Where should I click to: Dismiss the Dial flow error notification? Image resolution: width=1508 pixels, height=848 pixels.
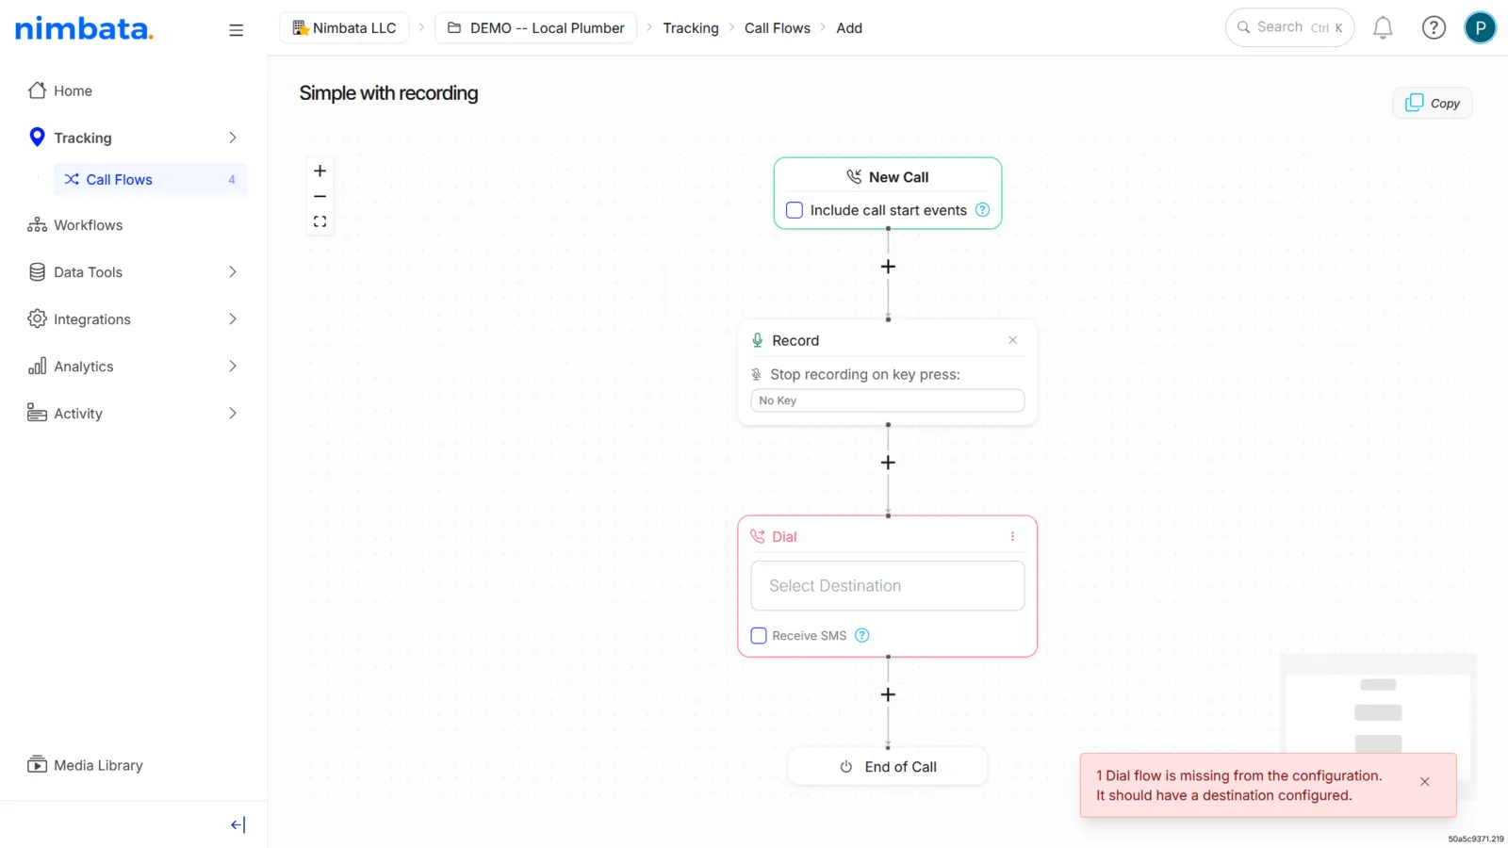coord(1424,782)
